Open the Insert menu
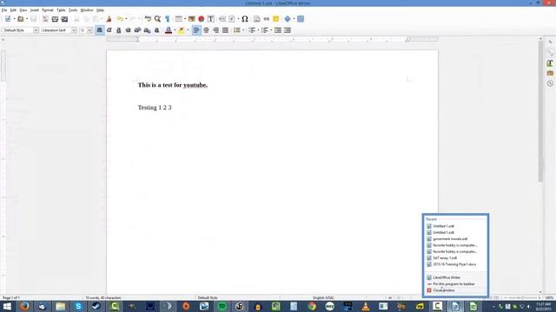The image size is (556, 312). pyautogui.click(x=35, y=10)
